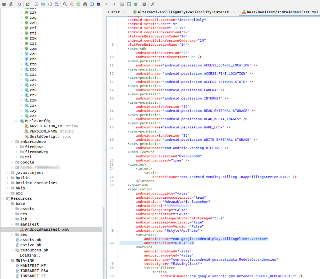Open class search pink magnifier icon
Screen dimensions: 320x279
click(72, 4)
